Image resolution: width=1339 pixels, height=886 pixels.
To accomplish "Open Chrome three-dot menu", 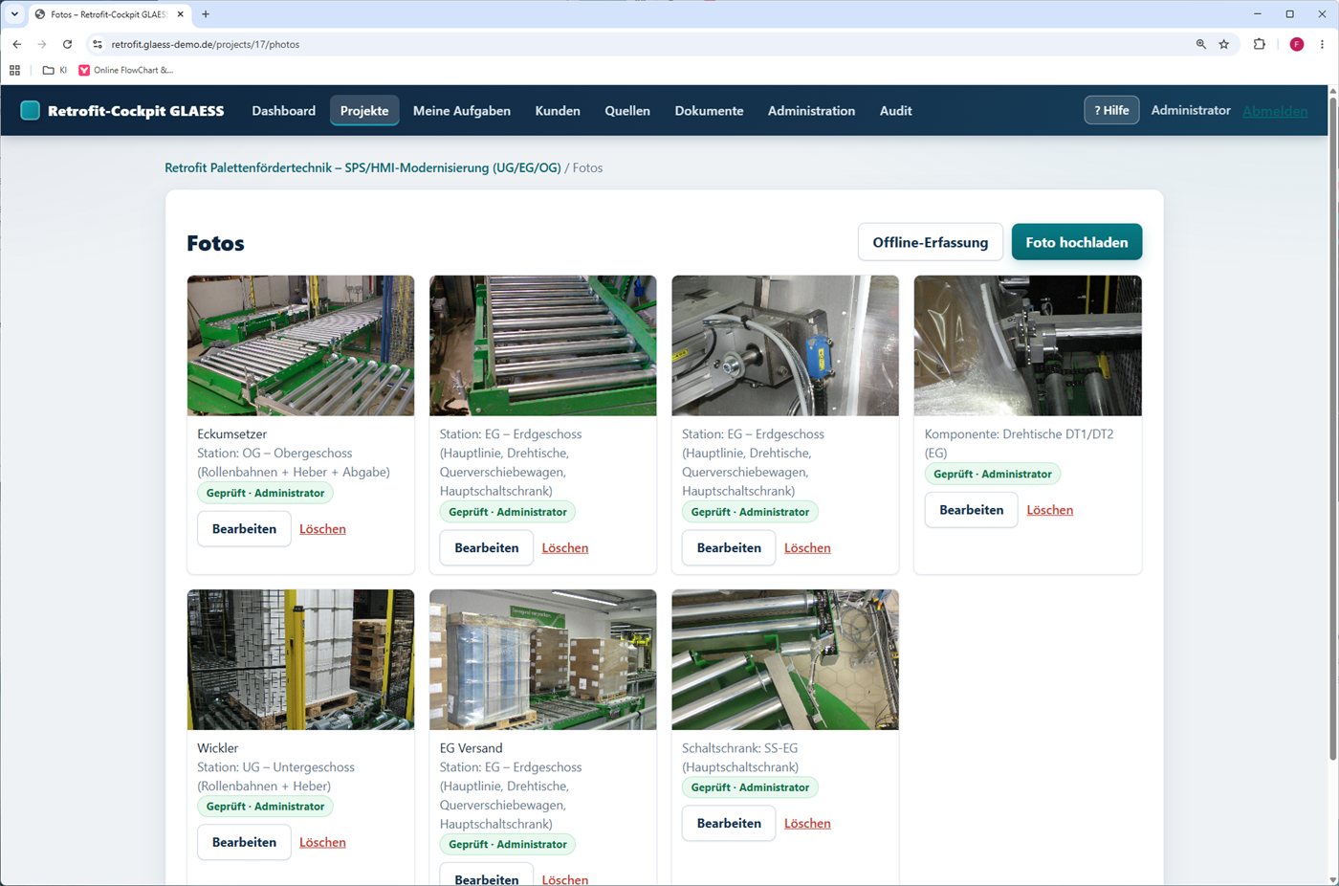I will (1323, 44).
